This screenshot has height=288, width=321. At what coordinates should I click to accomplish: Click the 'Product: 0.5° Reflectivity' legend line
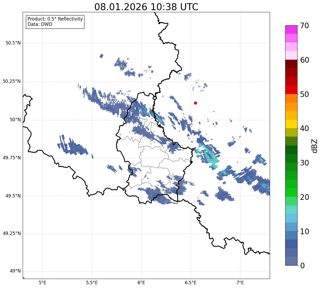coord(55,19)
